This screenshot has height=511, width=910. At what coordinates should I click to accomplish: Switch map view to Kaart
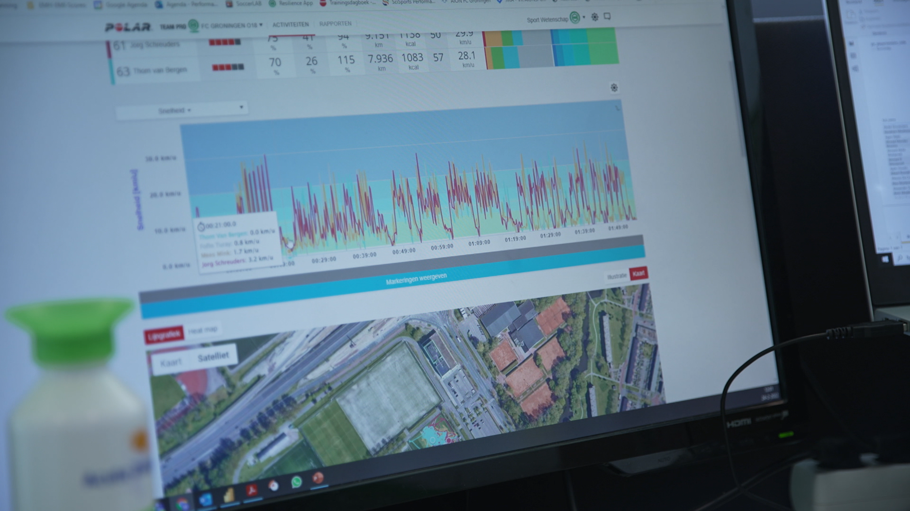click(x=171, y=363)
